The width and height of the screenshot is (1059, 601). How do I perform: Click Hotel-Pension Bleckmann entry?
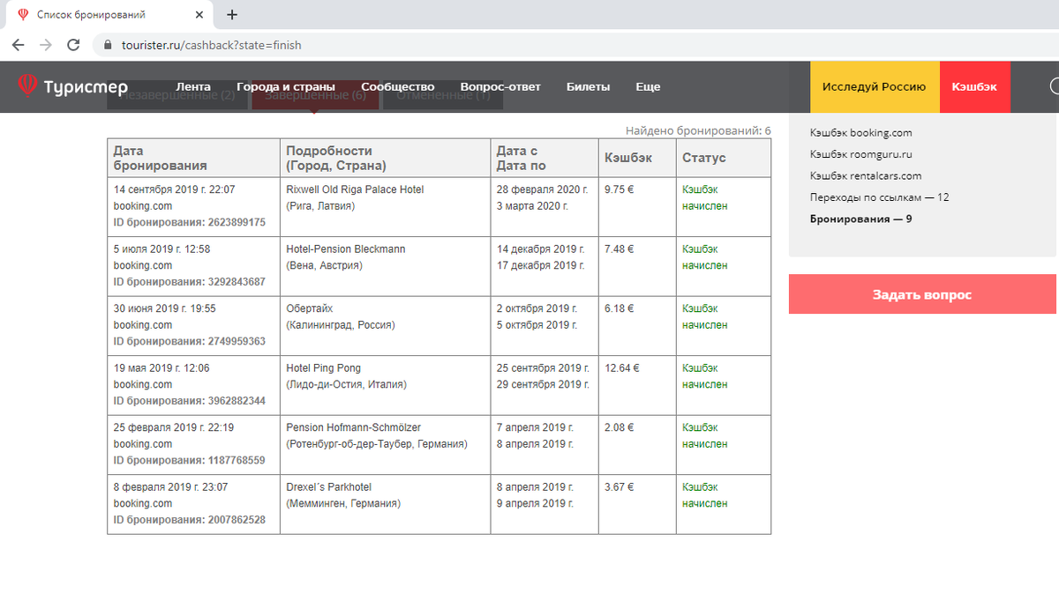[x=346, y=249]
